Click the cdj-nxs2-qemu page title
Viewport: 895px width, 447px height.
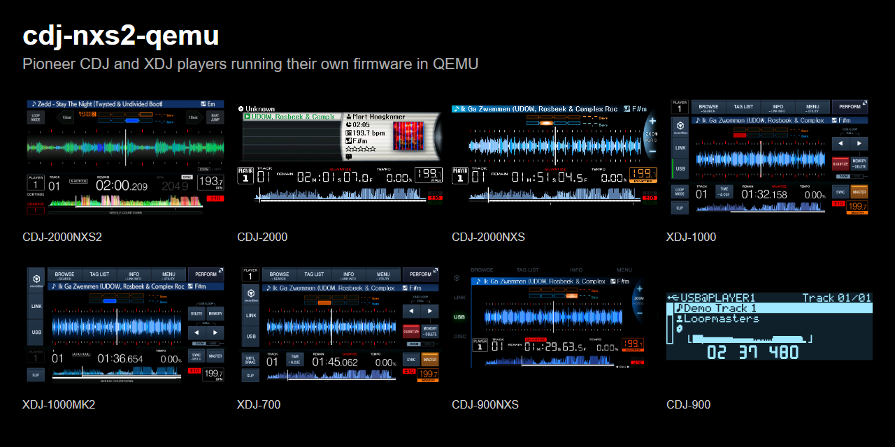coord(121,36)
